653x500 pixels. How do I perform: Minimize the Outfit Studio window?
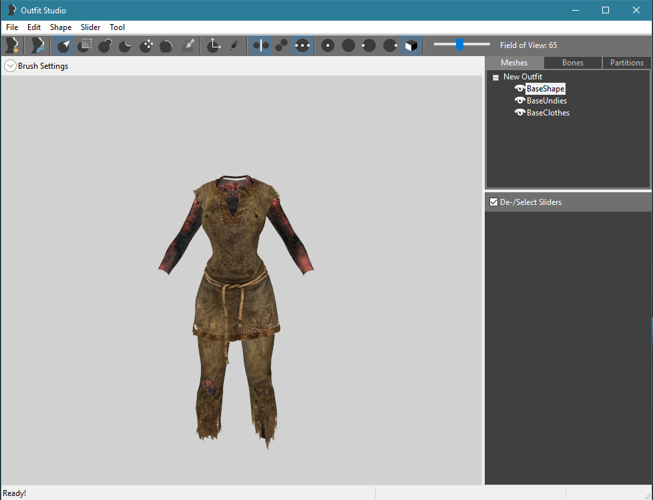pos(576,10)
